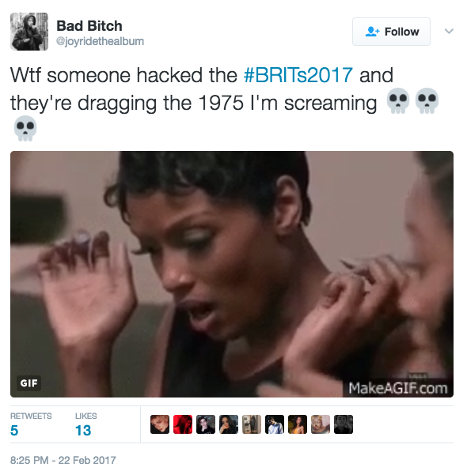Play the embedded GIF image
Viewport: 467px width, 471px height.
click(x=232, y=274)
